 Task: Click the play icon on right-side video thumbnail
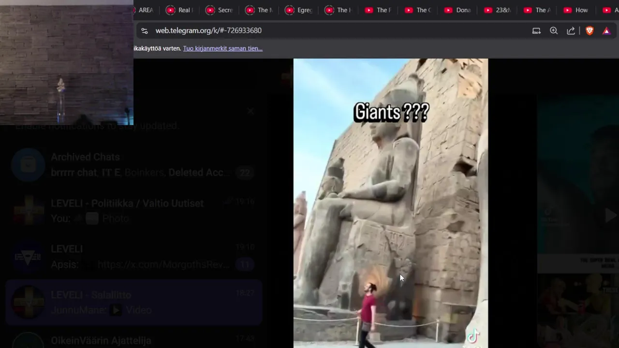[x=611, y=215]
